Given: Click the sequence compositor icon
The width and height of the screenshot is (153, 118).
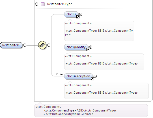Looking at the screenshot, I should [42, 45].
